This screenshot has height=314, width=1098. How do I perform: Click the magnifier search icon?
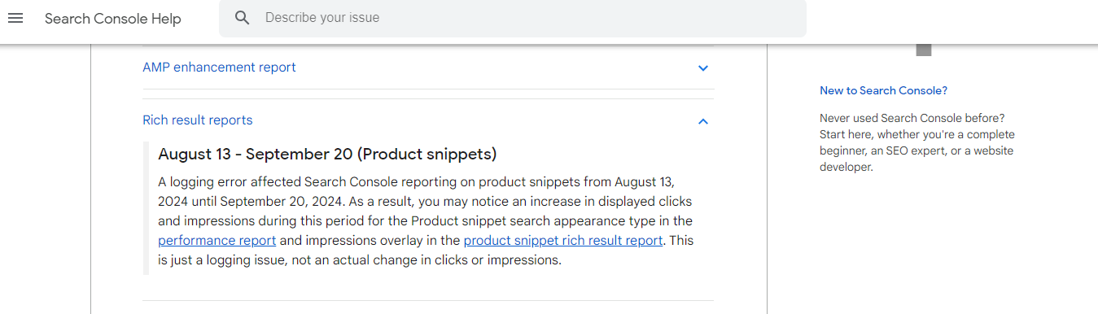point(242,18)
